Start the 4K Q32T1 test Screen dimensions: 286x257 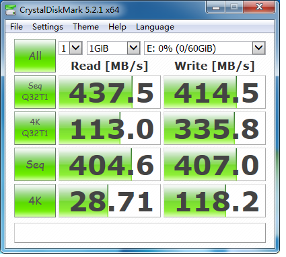[x=35, y=128]
